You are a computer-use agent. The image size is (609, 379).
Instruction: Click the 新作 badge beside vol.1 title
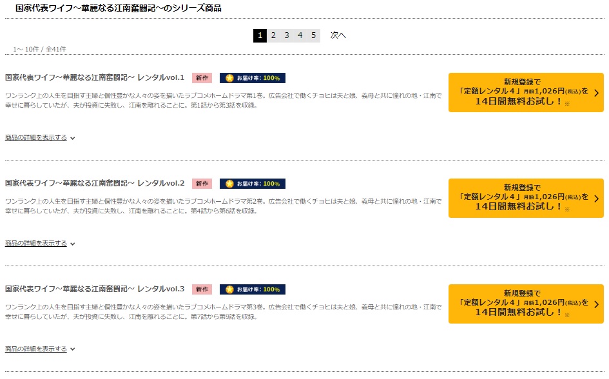click(202, 78)
